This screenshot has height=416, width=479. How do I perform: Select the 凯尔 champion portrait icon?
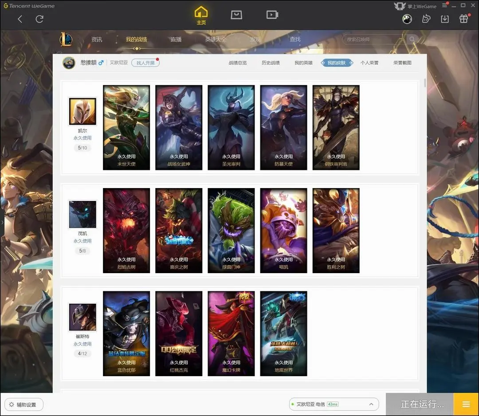[x=82, y=111]
